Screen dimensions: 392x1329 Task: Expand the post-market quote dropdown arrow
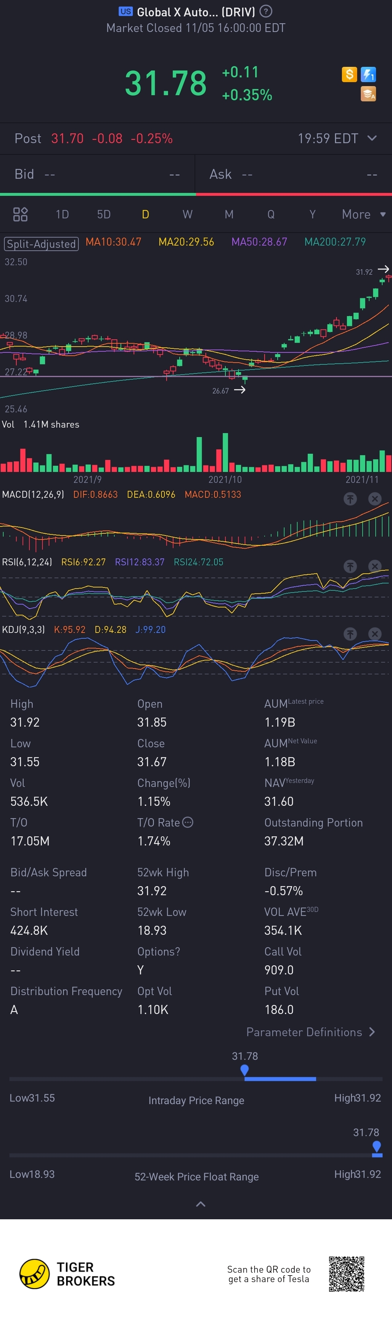[372, 138]
